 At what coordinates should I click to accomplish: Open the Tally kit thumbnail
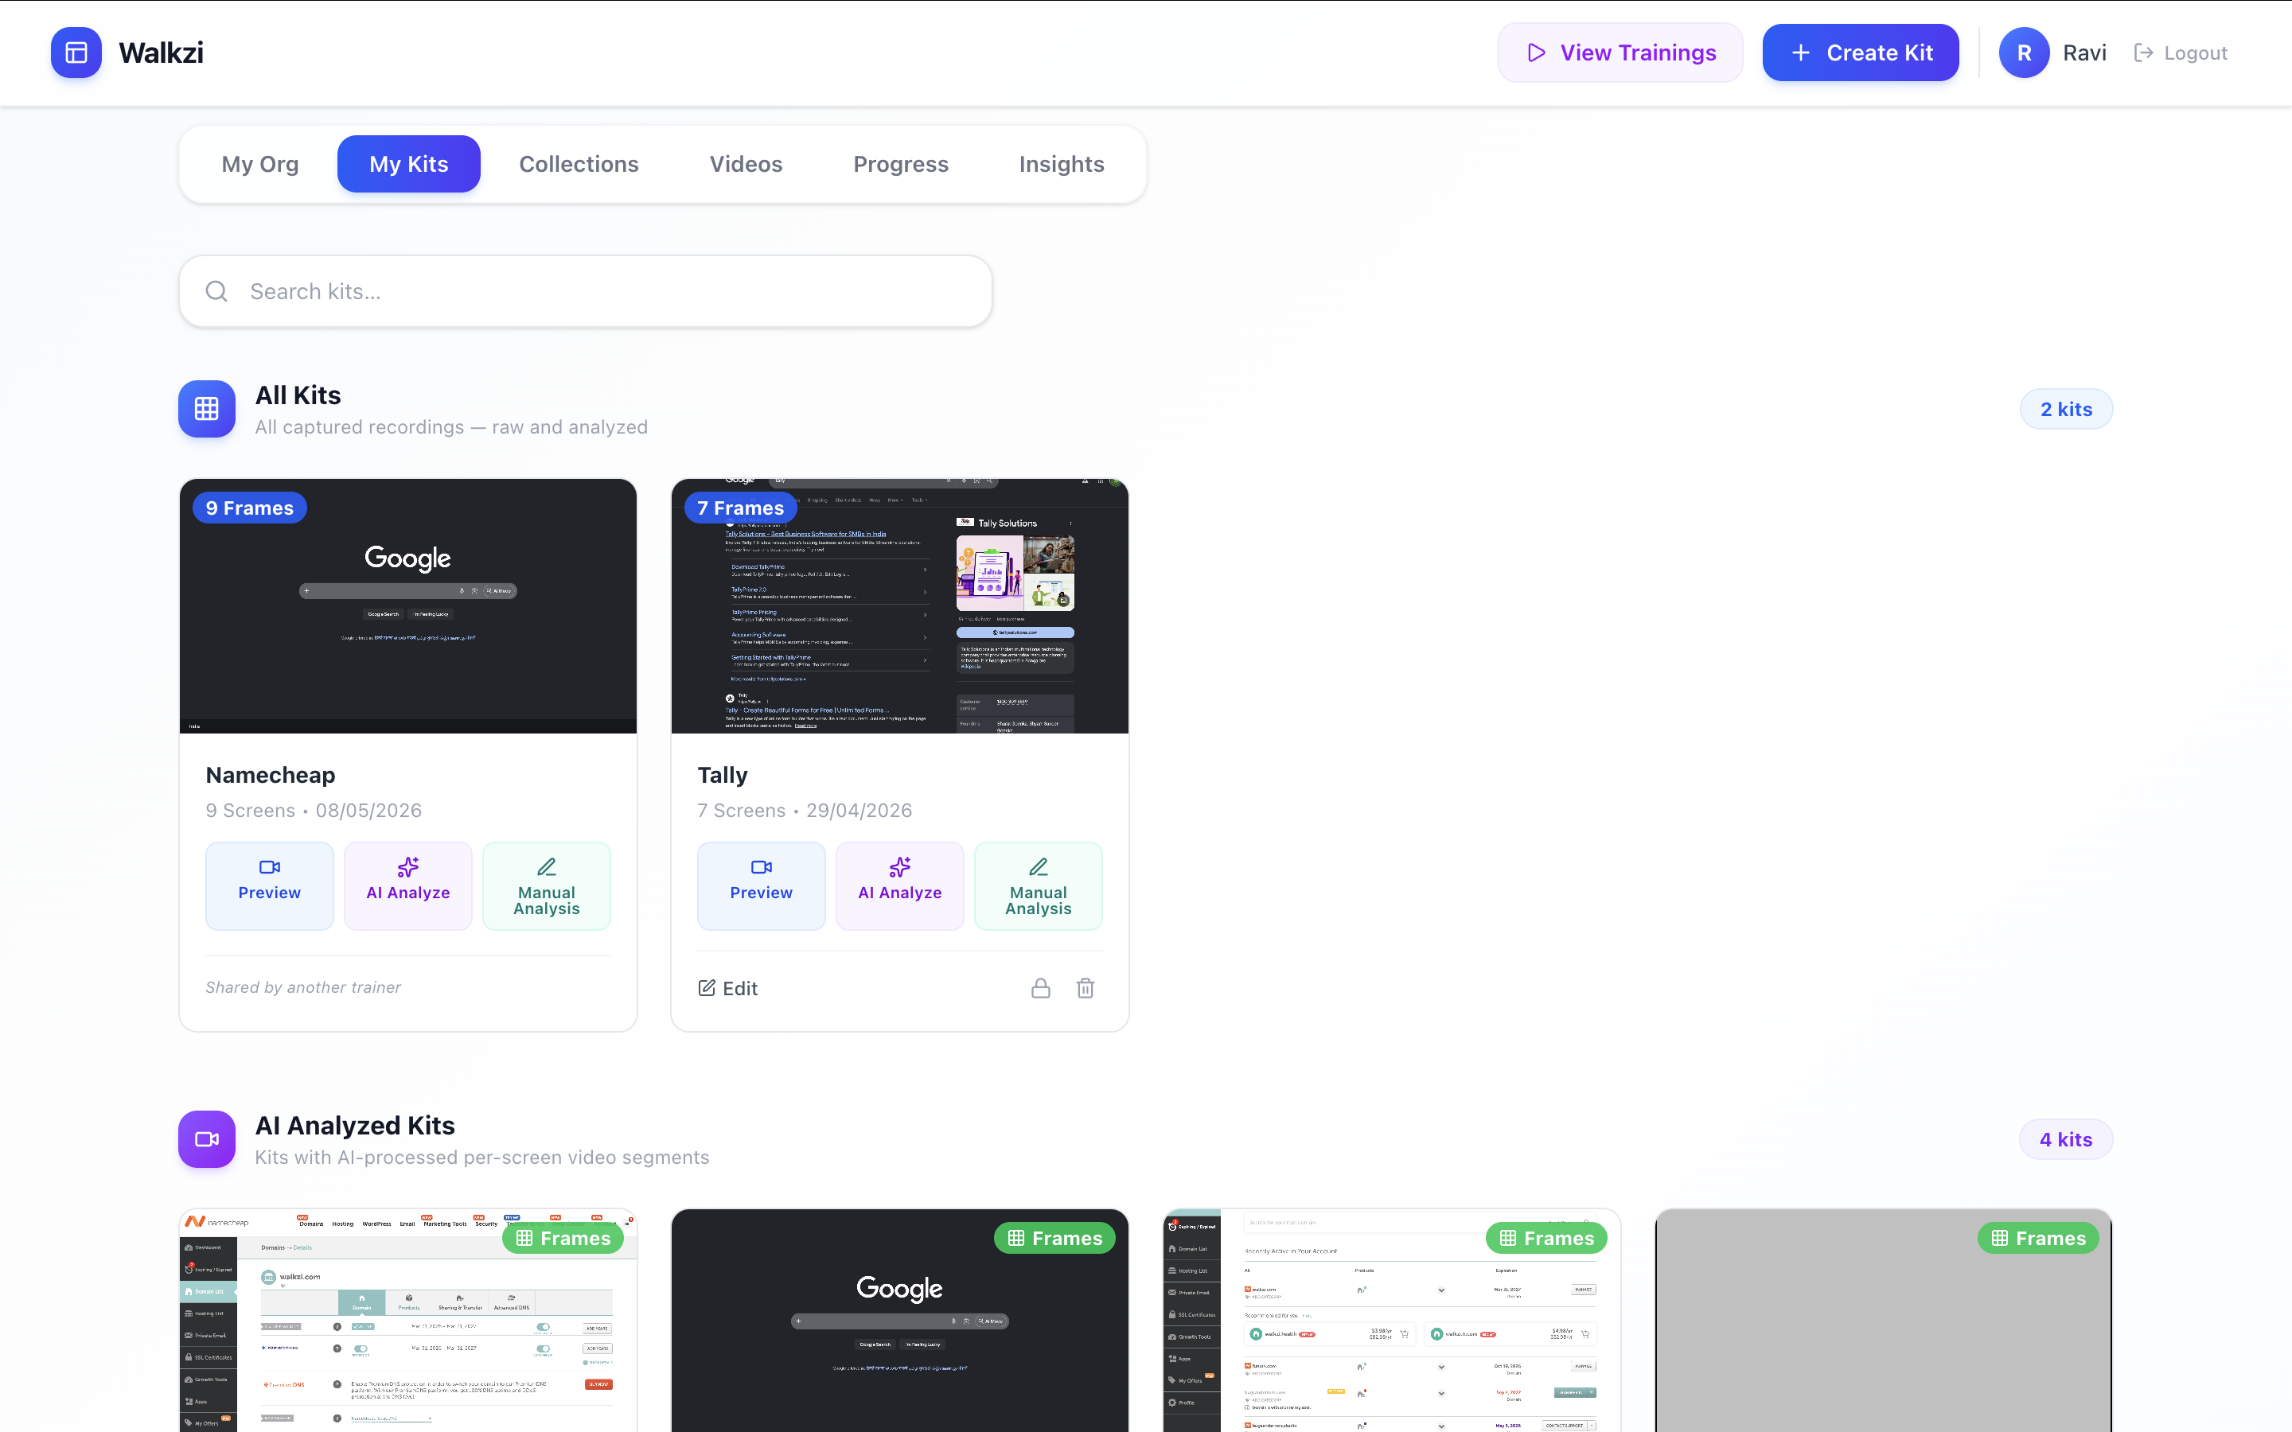pos(900,606)
